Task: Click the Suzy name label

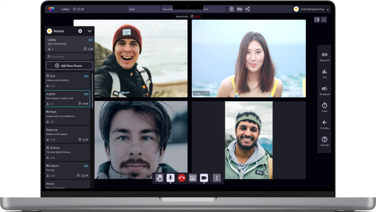Action: (x=201, y=93)
